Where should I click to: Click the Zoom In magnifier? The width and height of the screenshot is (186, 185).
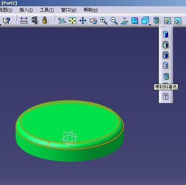coord(104,20)
